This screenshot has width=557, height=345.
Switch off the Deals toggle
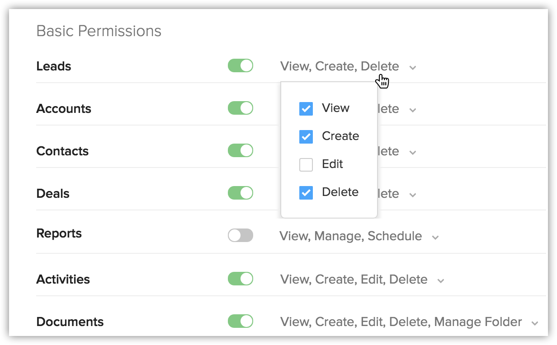click(241, 193)
